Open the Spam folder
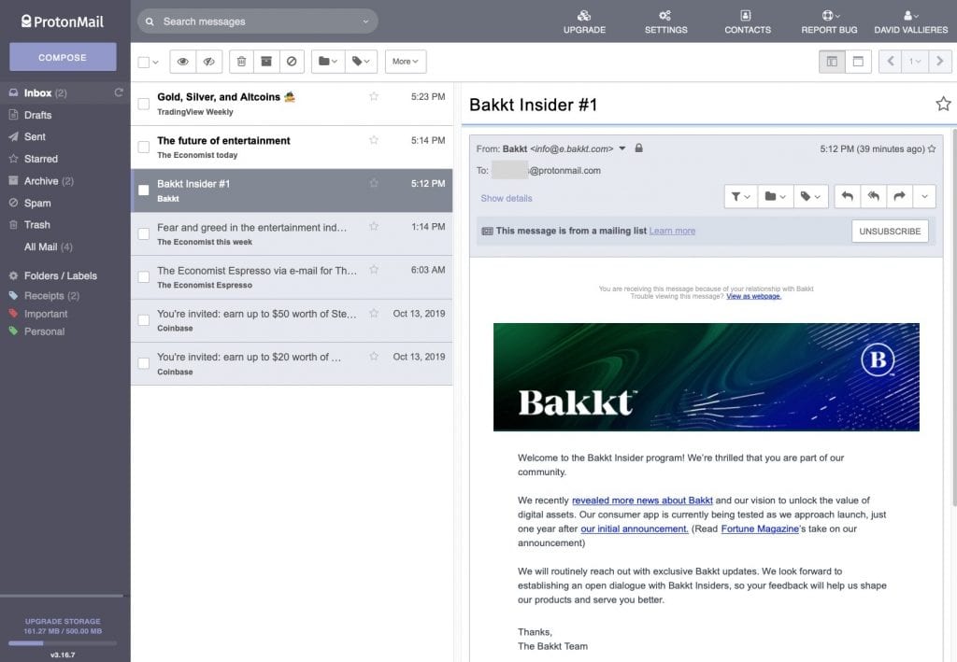Viewport: 957px width, 662px height. (37, 203)
